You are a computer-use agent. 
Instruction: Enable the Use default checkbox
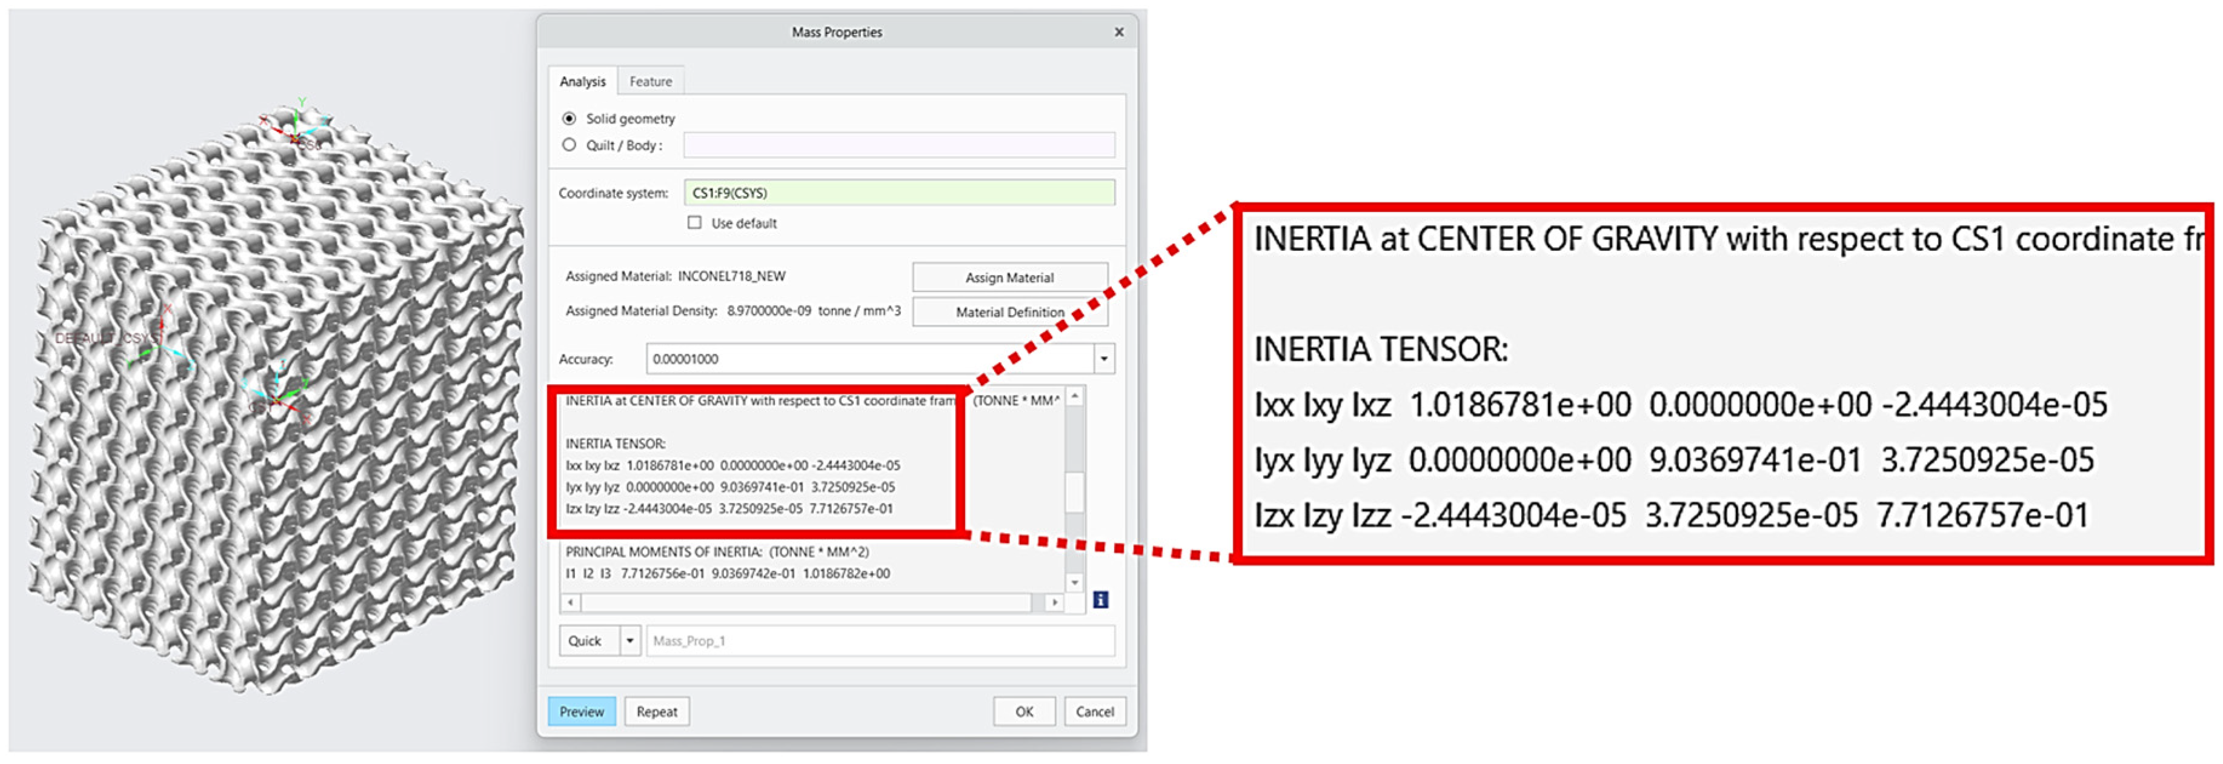[x=695, y=223]
